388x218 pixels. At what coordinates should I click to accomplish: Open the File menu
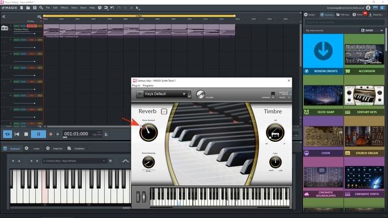coord(48,8)
